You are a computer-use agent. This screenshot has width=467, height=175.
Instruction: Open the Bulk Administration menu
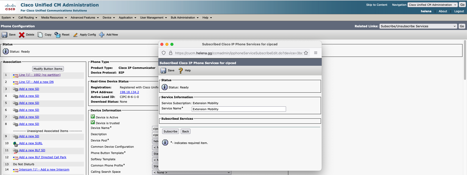[184, 18]
